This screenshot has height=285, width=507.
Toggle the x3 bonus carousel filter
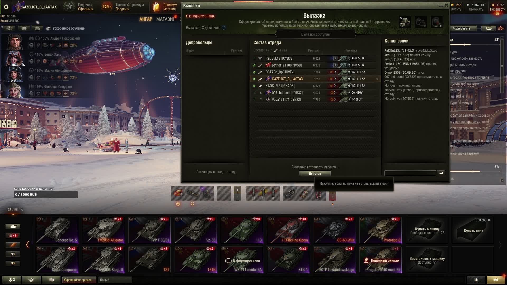pos(13,236)
